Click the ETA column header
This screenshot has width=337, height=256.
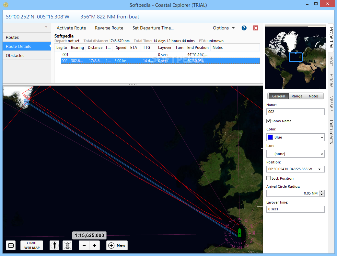[x=134, y=48]
